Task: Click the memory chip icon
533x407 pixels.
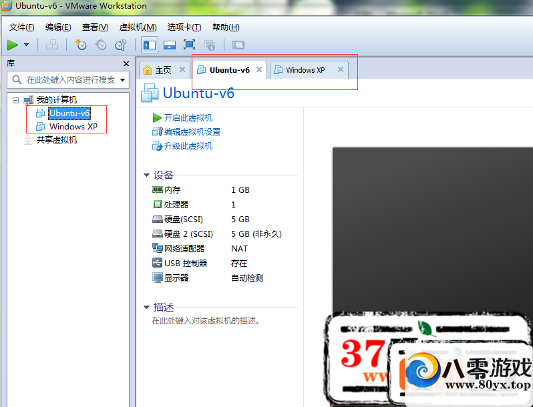Action: 158,189
